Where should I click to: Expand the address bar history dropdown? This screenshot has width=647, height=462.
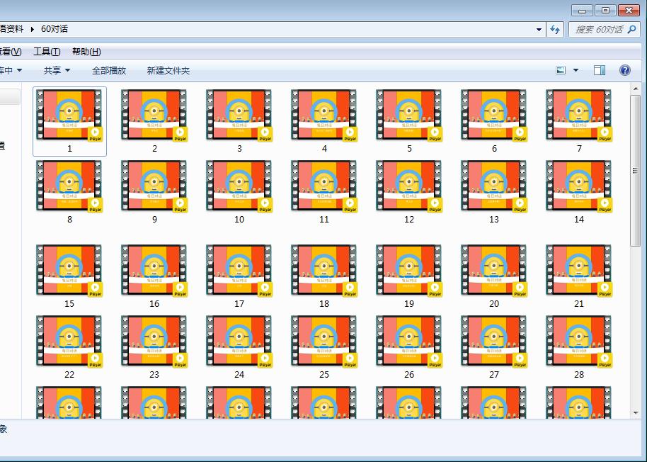[539, 29]
